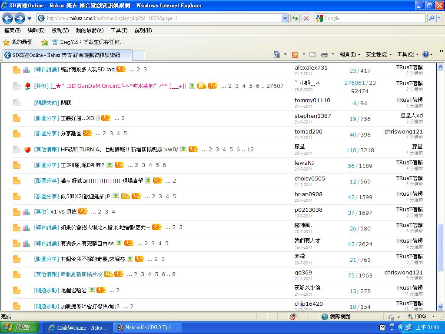445x334 pixels.
Task: Open the 網頁(P) dropdown menu
Action: [350, 54]
